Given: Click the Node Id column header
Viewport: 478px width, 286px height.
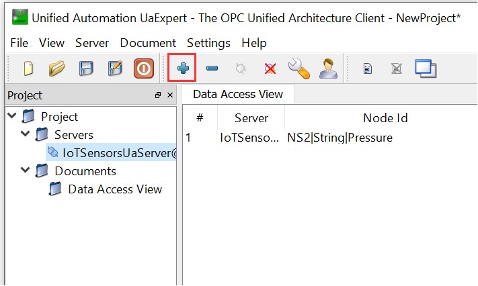Looking at the screenshot, I should pos(385,118).
